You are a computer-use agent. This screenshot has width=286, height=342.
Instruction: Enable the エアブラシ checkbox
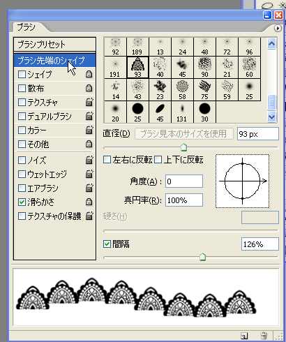click(x=22, y=188)
